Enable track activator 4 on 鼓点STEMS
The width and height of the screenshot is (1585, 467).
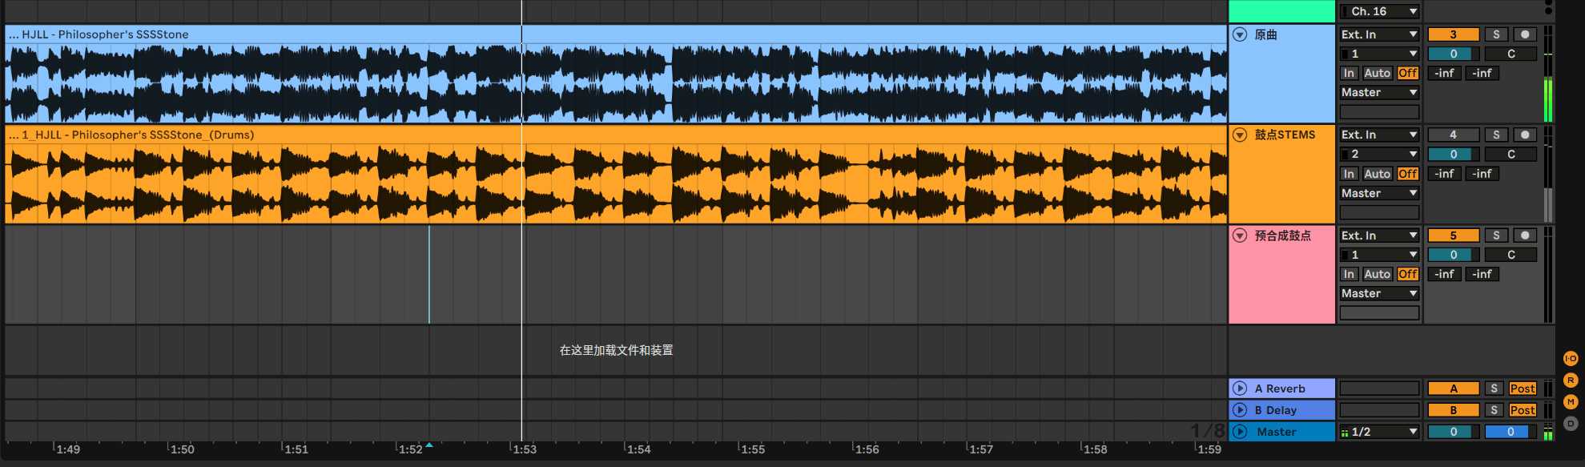coord(1453,135)
